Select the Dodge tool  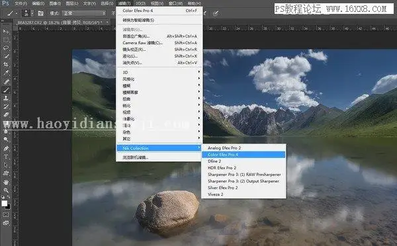click(6, 140)
